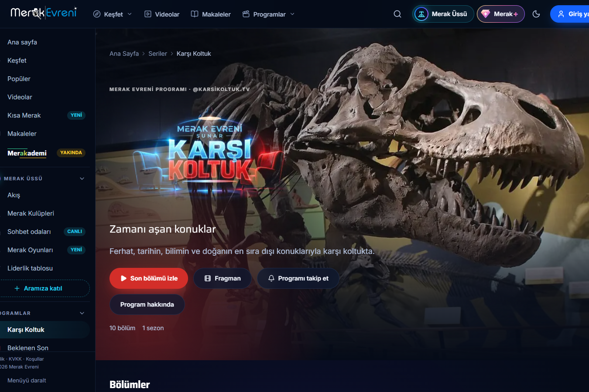Click Son bölümü izle button
This screenshot has height=392, width=589.
point(149,278)
